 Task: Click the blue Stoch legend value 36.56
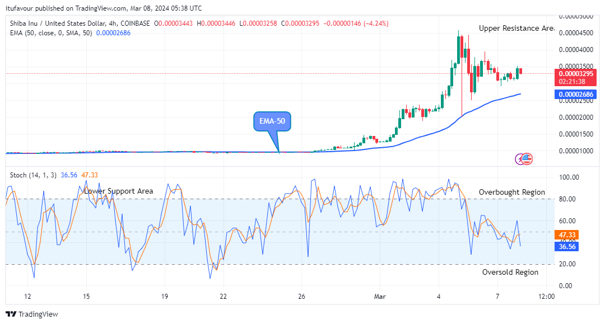(69, 175)
